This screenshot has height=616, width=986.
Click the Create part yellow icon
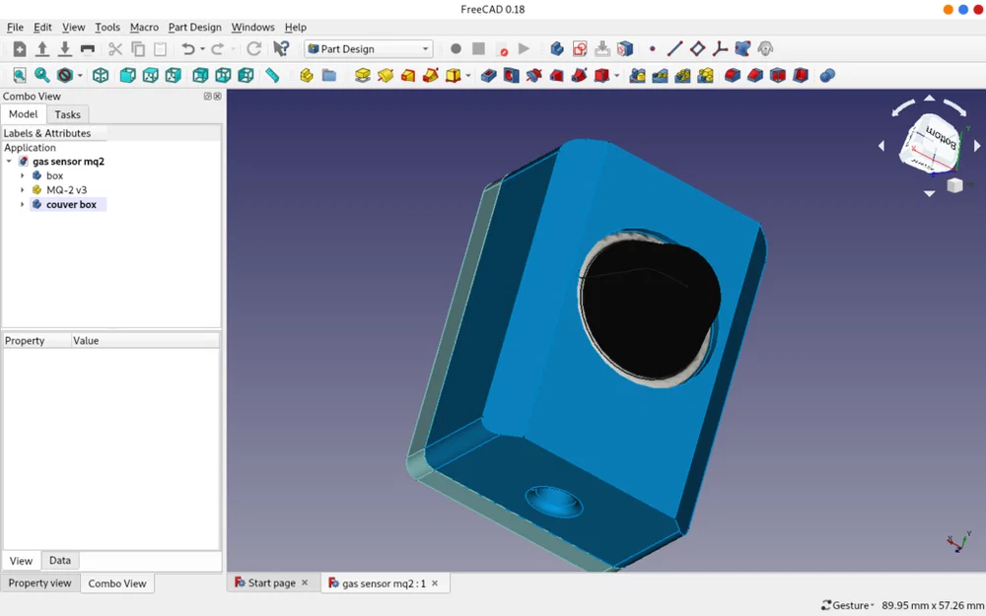[307, 76]
